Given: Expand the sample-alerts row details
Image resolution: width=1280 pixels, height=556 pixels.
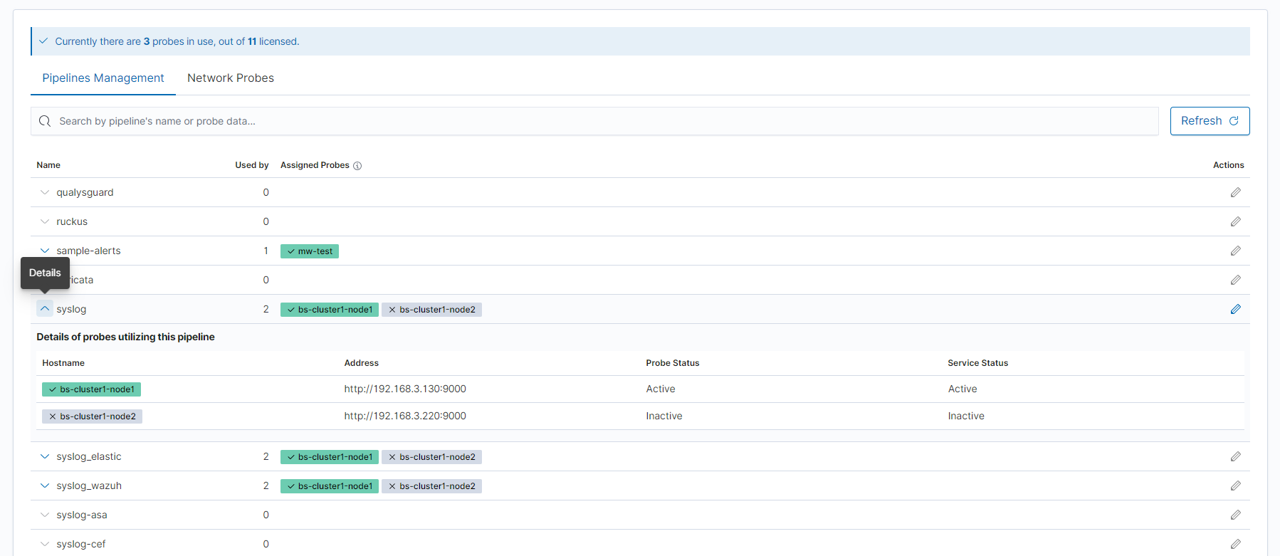Looking at the screenshot, I should [x=45, y=251].
